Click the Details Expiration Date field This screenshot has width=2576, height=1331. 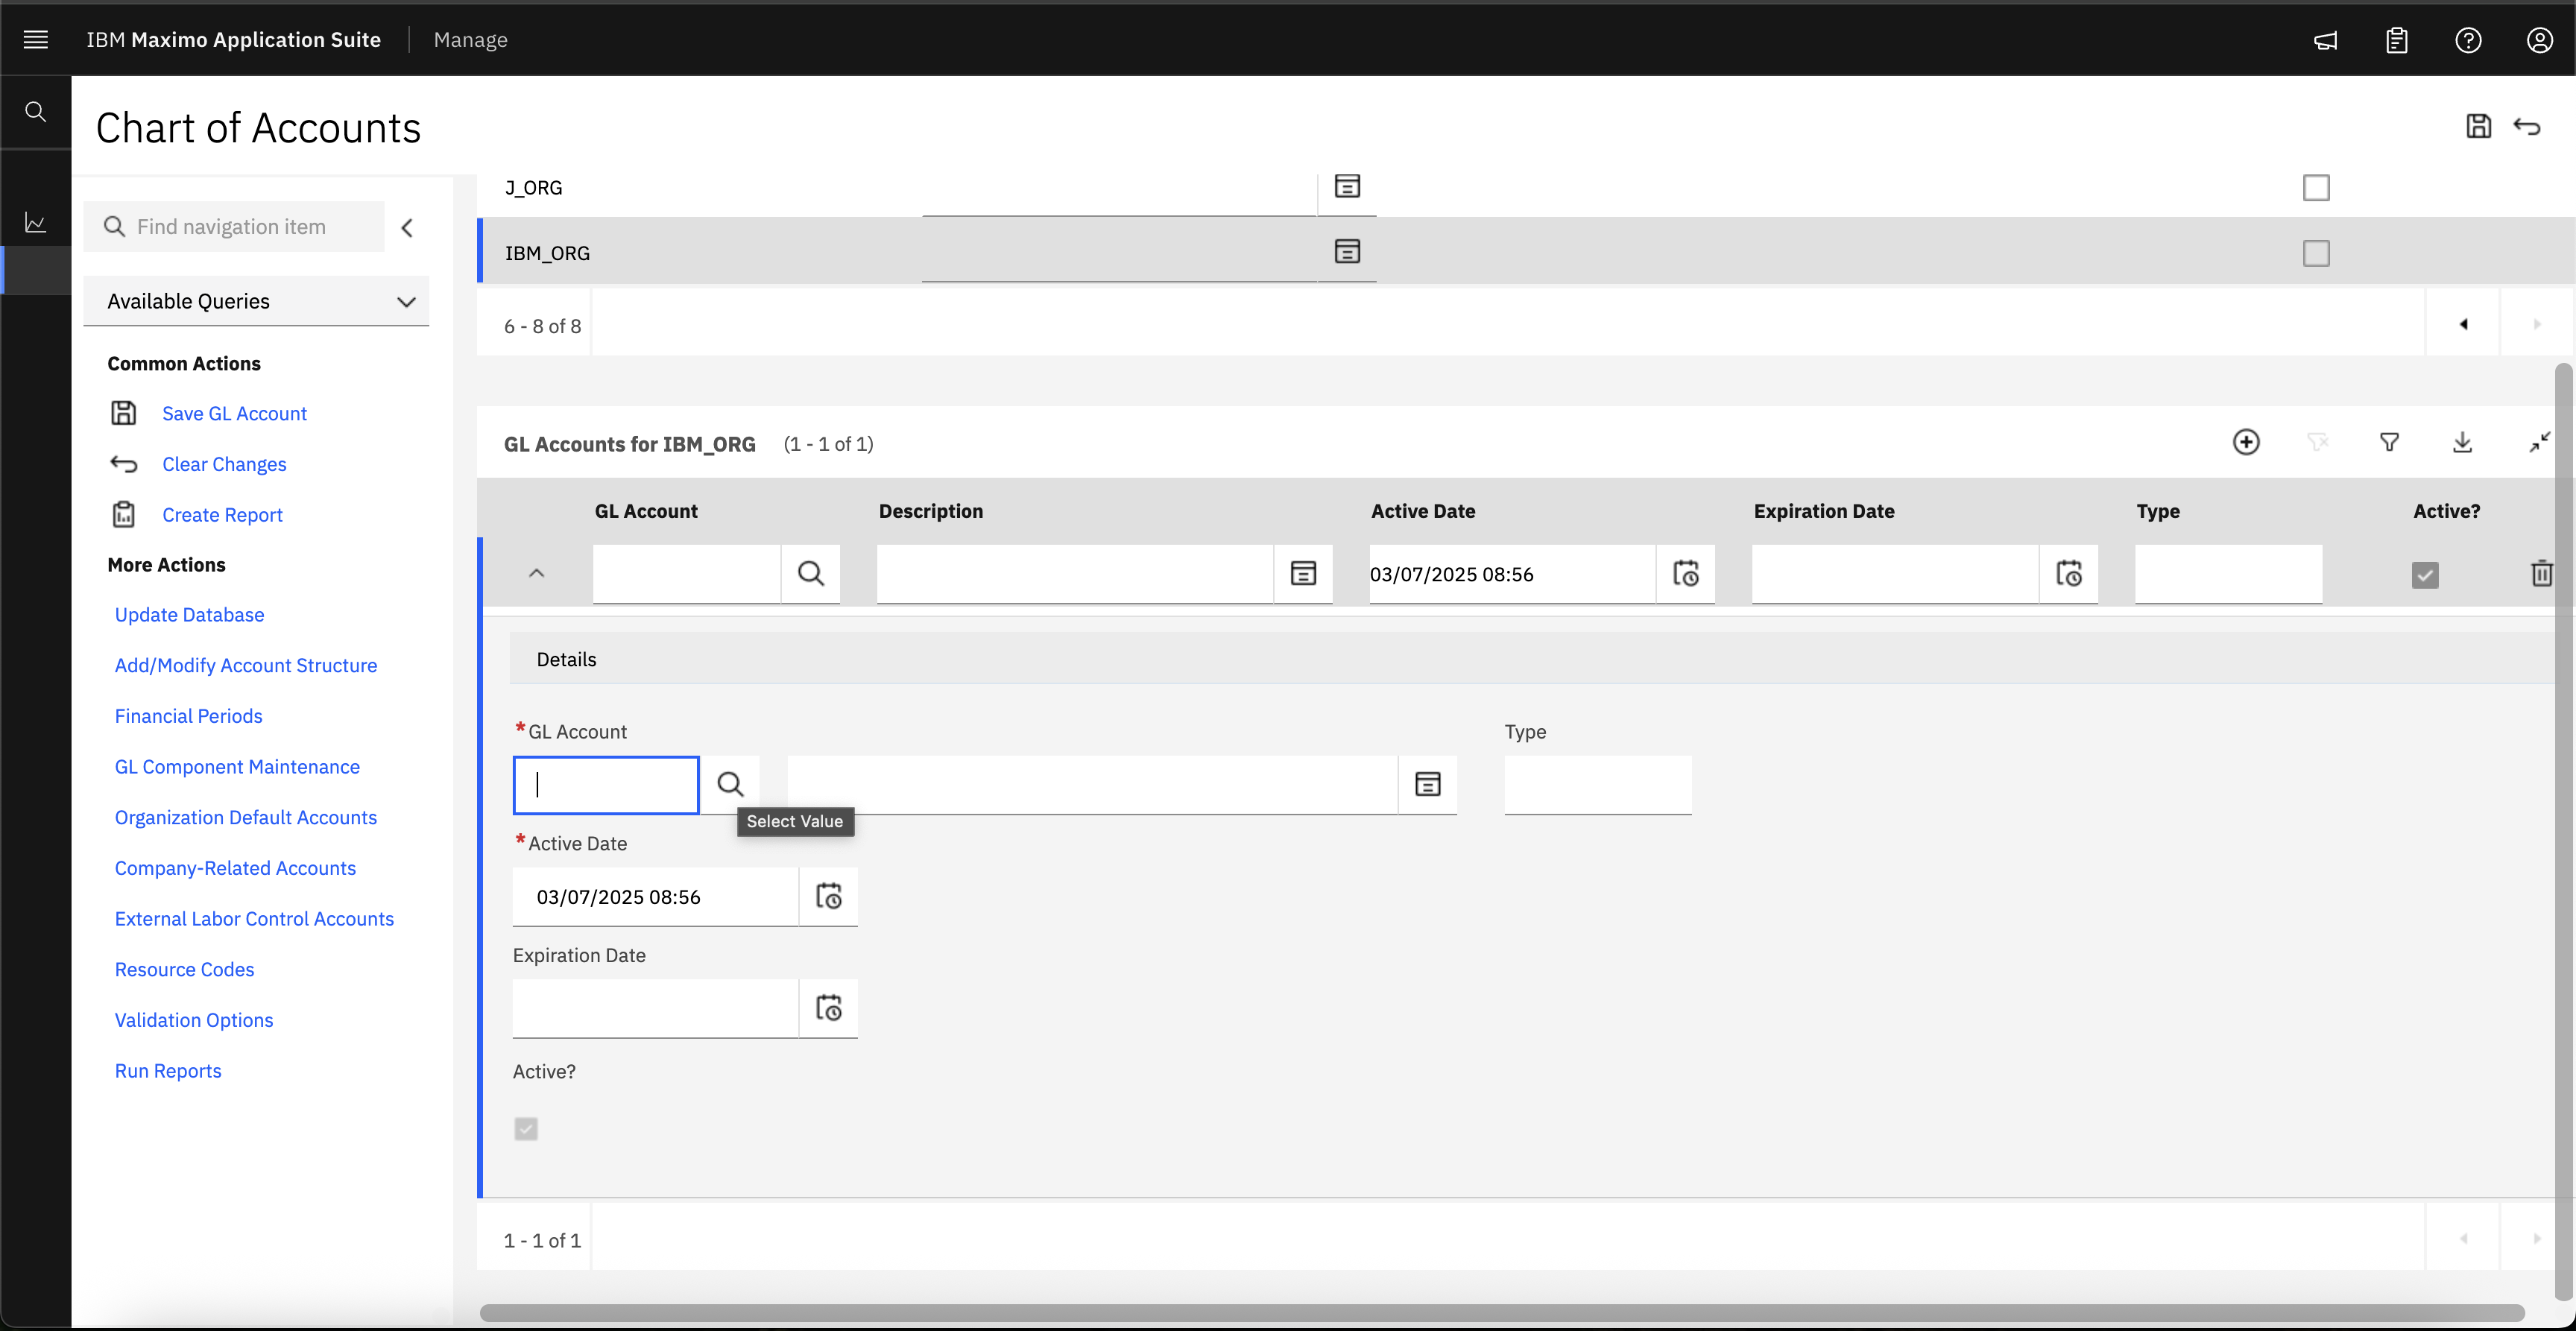(655, 1008)
